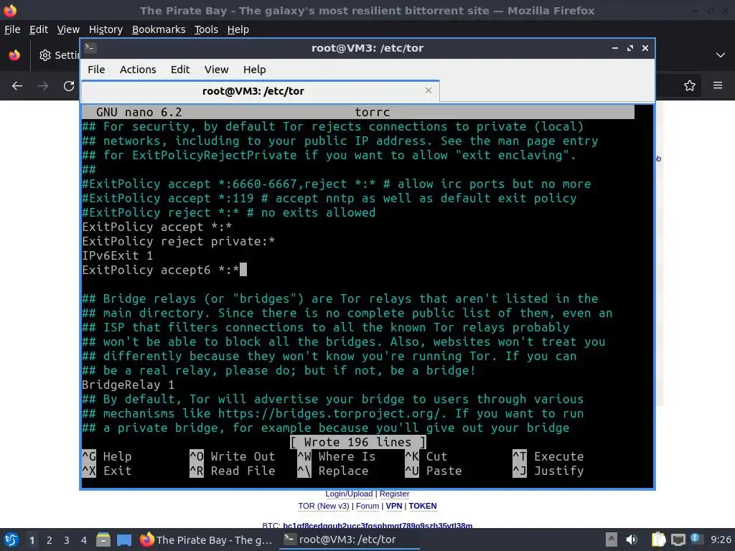Viewport: 735px width, 551px height.
Task: Click the Register link
Action: point(394,494)
